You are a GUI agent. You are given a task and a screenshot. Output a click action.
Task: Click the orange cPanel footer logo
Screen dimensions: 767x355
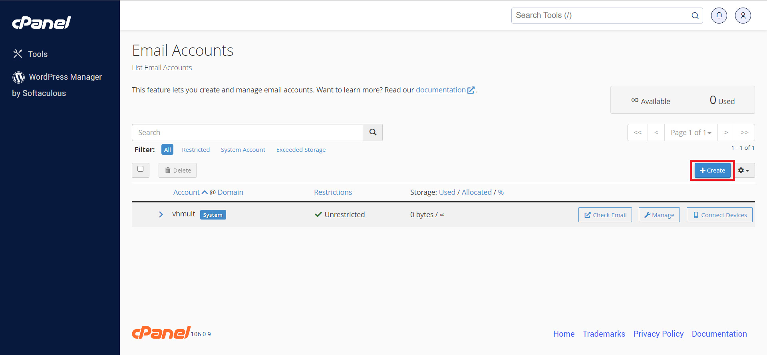[x=161, y=332]
